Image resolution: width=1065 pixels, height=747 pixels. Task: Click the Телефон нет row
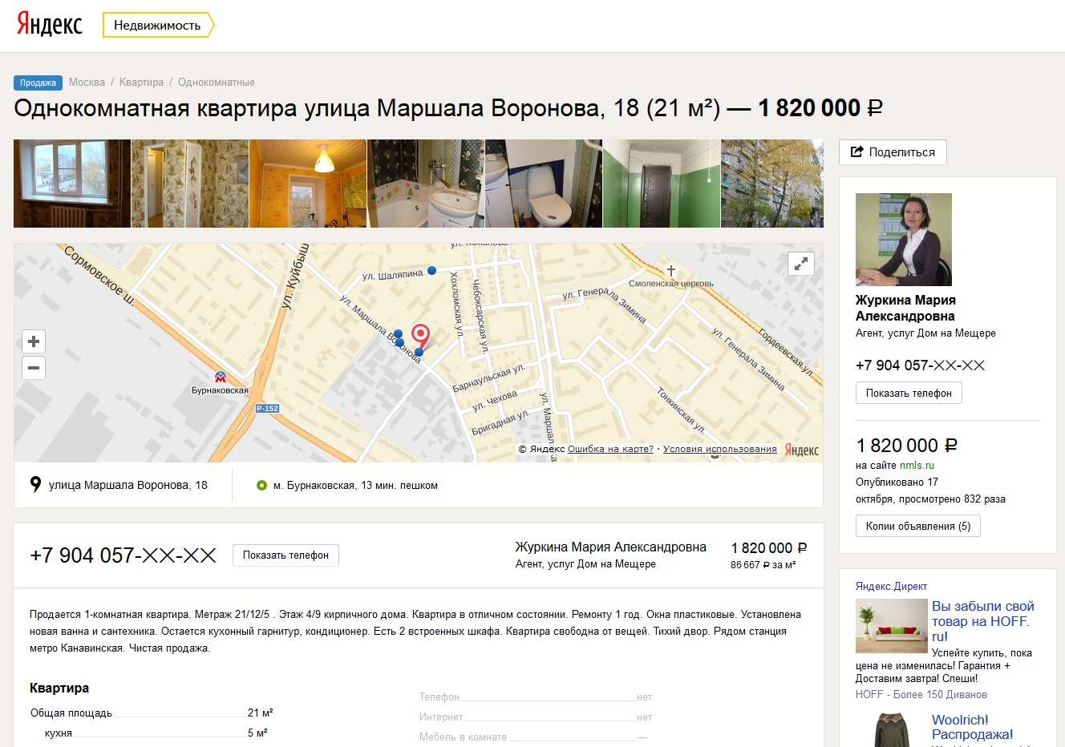click(536, 697)
